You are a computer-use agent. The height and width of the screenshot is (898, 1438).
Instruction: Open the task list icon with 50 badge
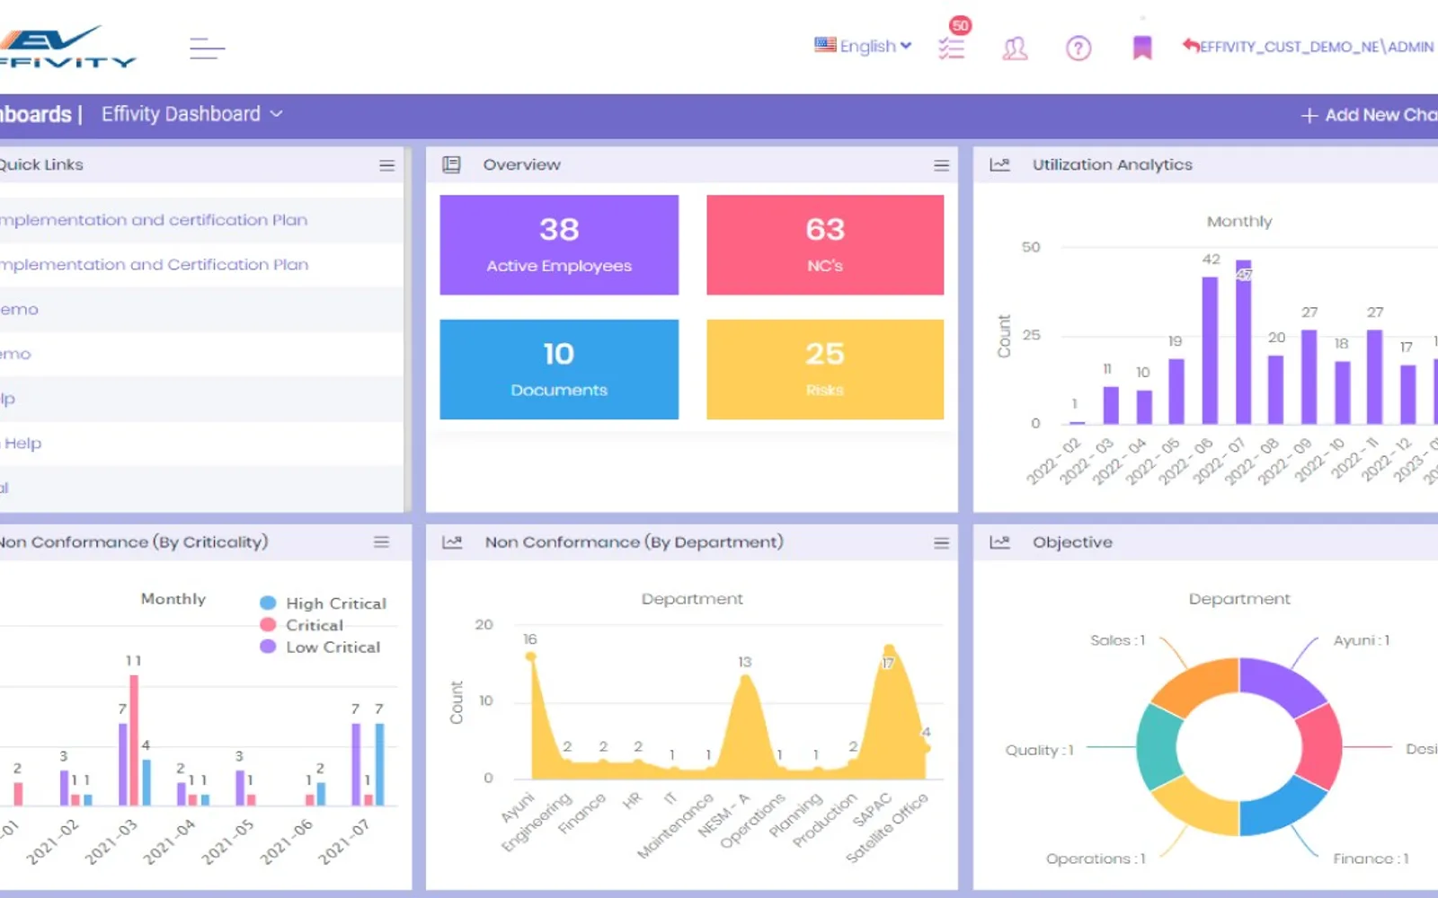tap(952, 48)
